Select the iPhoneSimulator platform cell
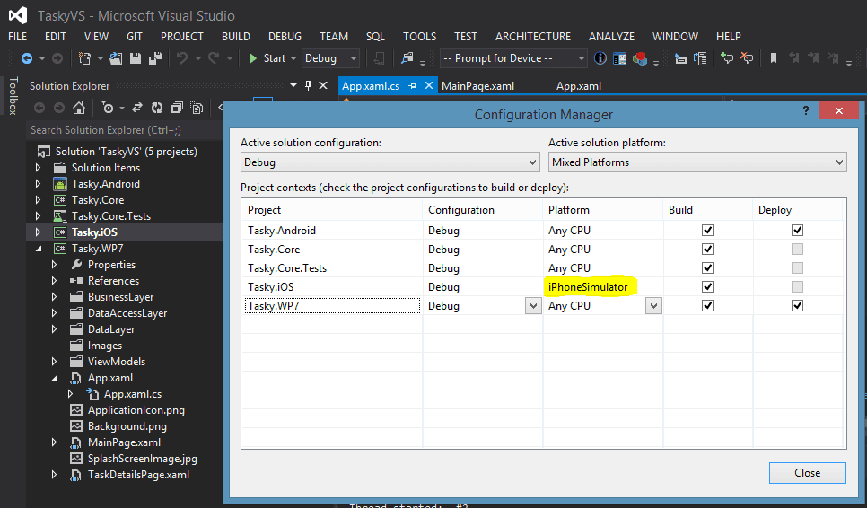The image size is (867, 508). click(589, 287)
